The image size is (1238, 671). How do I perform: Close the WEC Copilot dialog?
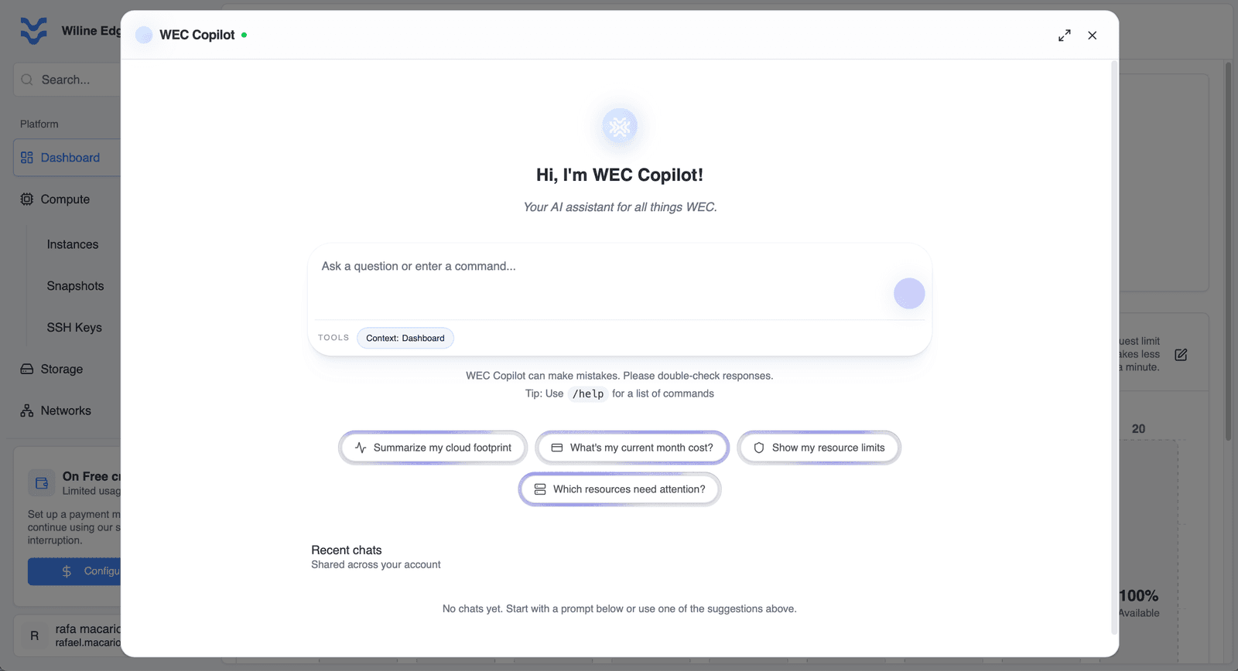[x=1093, y=36]
